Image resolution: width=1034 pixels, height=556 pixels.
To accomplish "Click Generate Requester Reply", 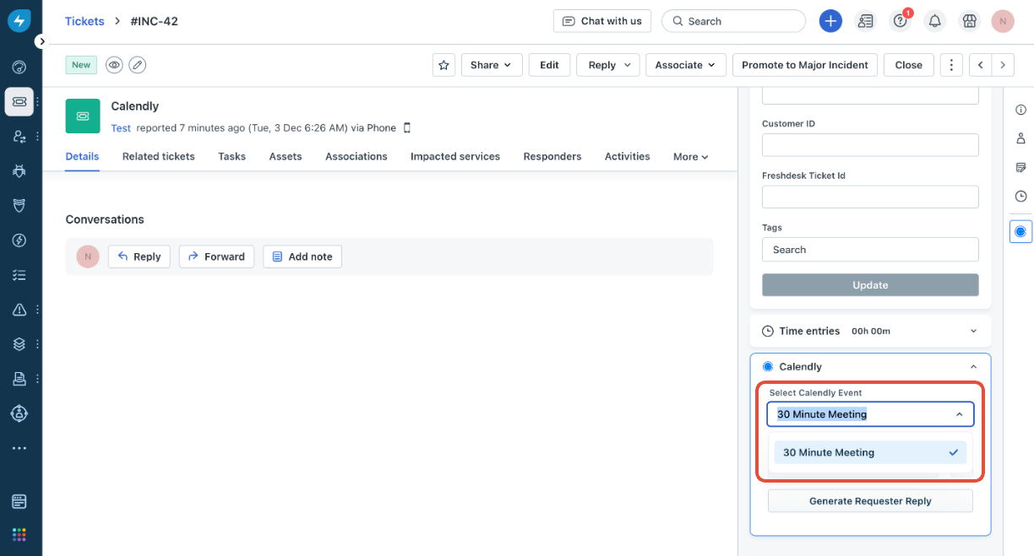I will pyautogui.click(x=870, y=501).
